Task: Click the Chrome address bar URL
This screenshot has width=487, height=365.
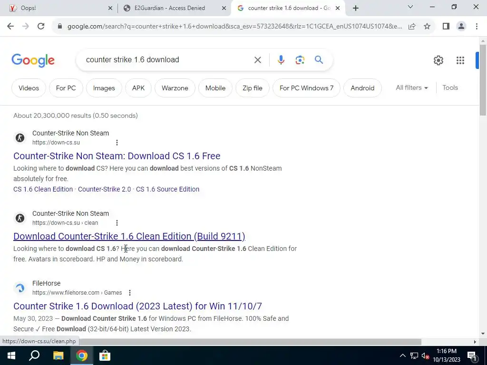Action: (234, 27)
